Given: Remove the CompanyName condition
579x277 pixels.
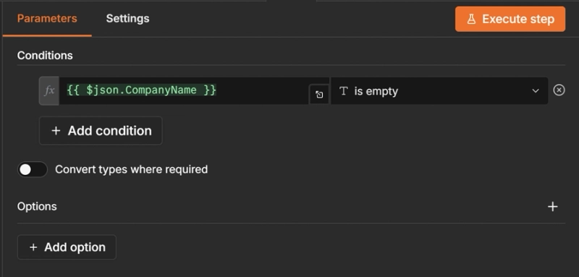Looking at the screenshot, I should pyautogui.click(x=559, y=90).
